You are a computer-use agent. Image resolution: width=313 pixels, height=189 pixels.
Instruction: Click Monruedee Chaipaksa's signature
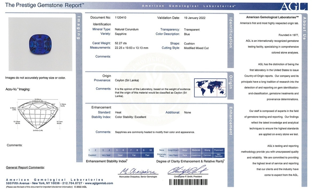pos(137,171)
